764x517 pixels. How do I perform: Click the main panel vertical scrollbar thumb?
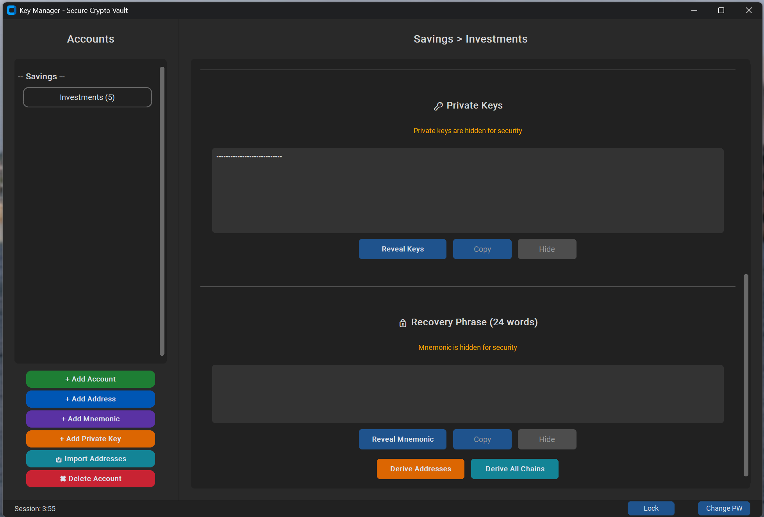746,375
